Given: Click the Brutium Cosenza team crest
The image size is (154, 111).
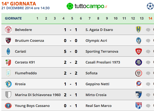Looking at the screenshot, I should [x=8, y=40].
